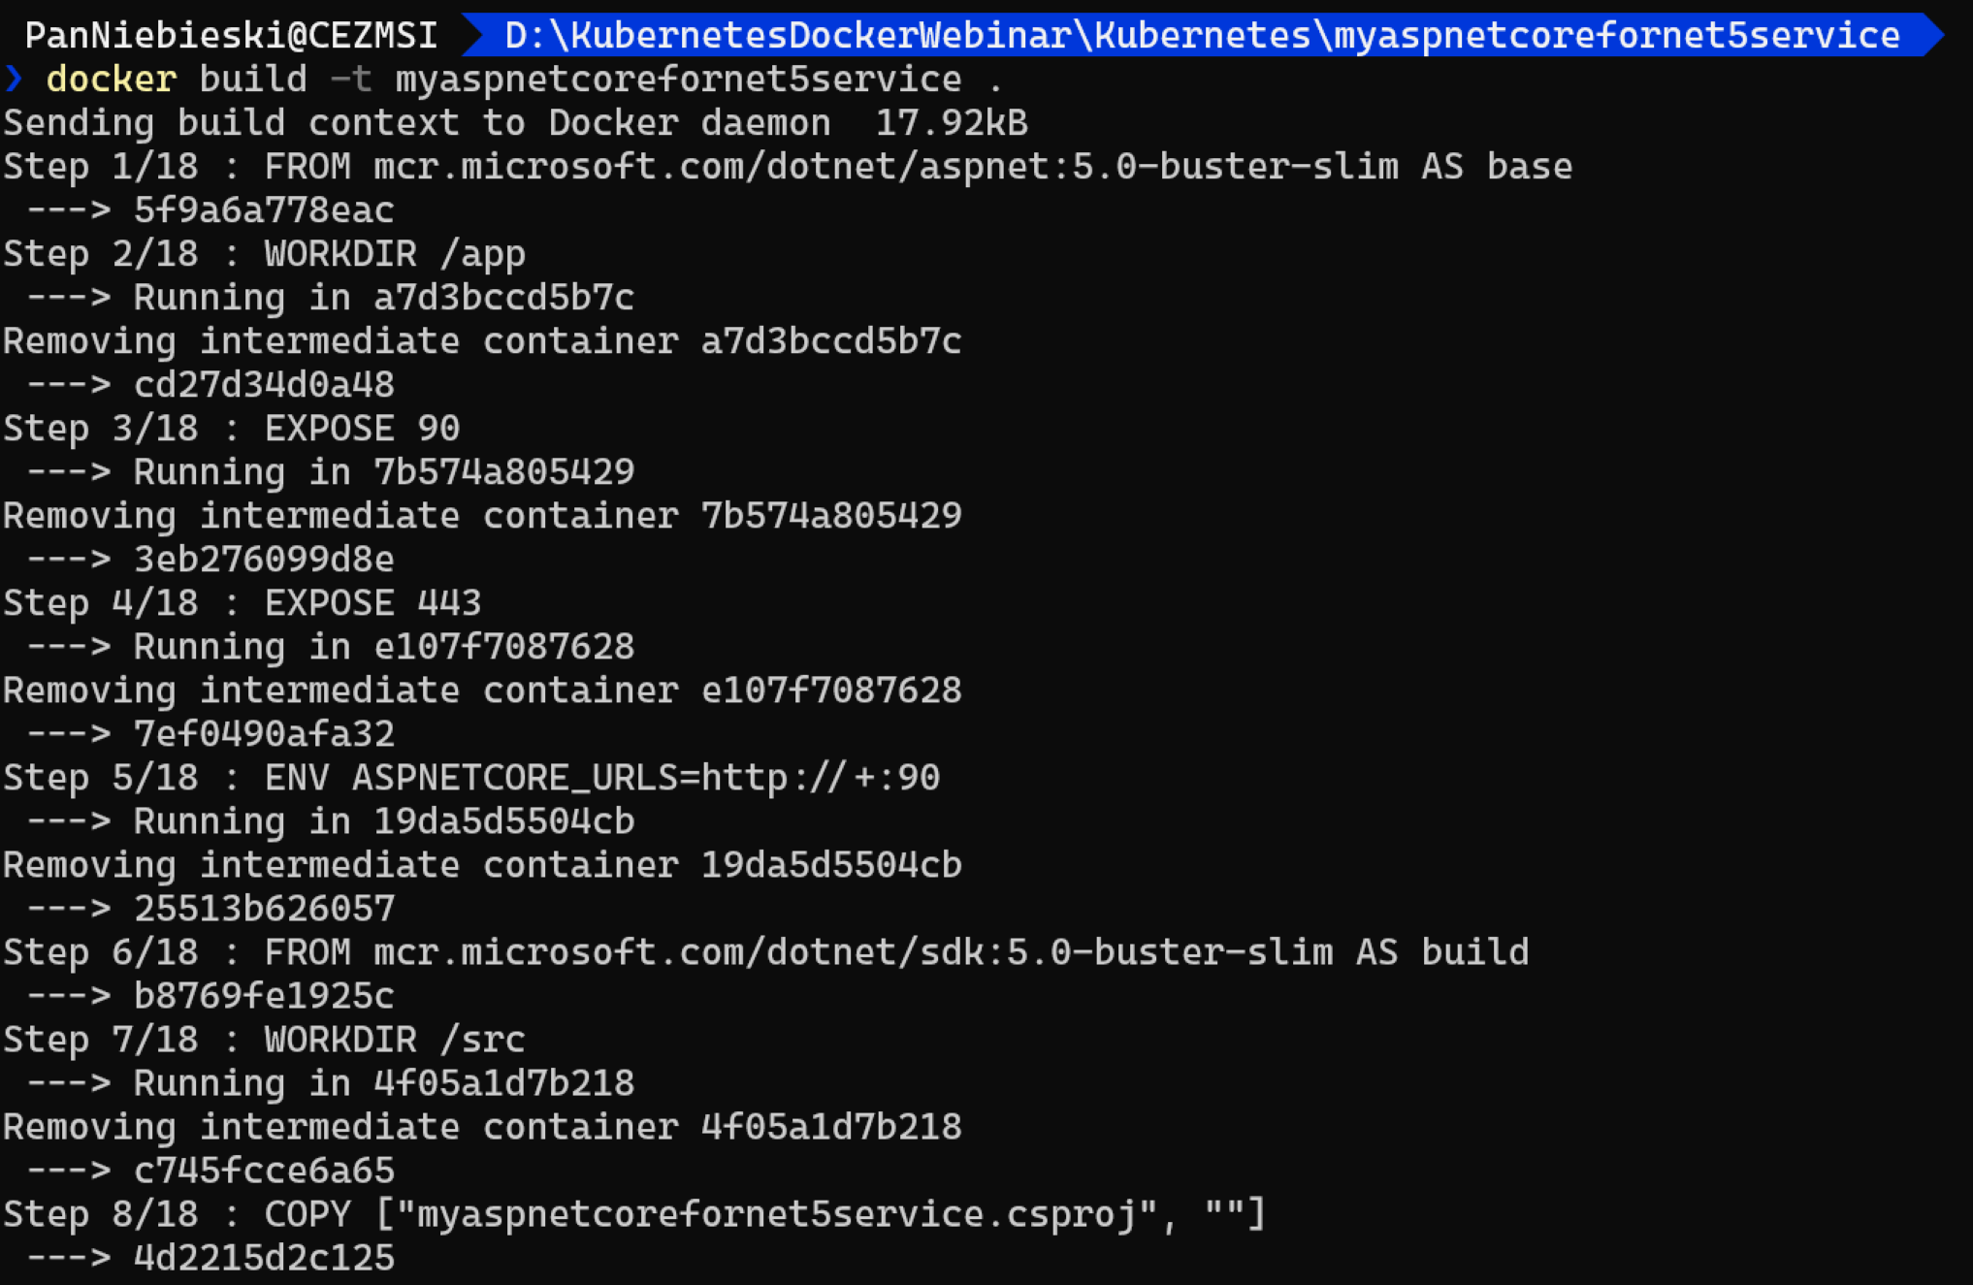The width and height of the screenshot is (1973, 1285).
Task: Click the powerline arrow ending the path
Action: tap(1933, 36)
